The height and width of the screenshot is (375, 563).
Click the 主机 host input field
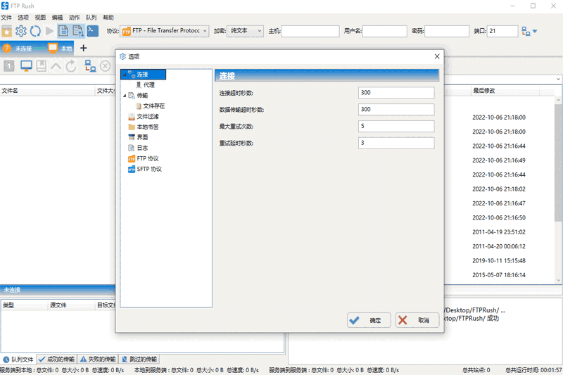tap(310, 31)
